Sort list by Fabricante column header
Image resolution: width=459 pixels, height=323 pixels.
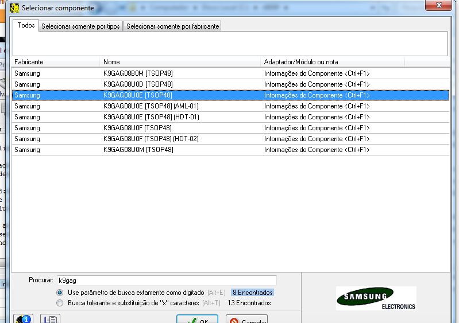pyautogui.click(x=56, y=61)
